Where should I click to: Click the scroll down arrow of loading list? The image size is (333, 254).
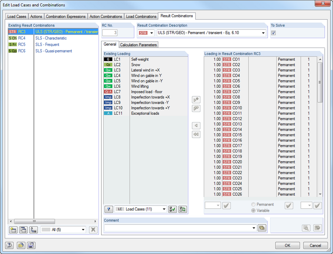pos(320,194)
